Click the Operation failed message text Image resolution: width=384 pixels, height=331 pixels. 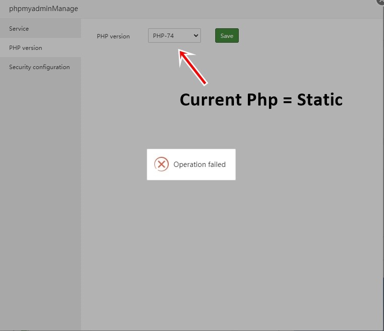[x=199, y=165]
